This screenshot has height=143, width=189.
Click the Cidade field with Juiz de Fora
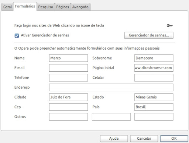(68, 97)
